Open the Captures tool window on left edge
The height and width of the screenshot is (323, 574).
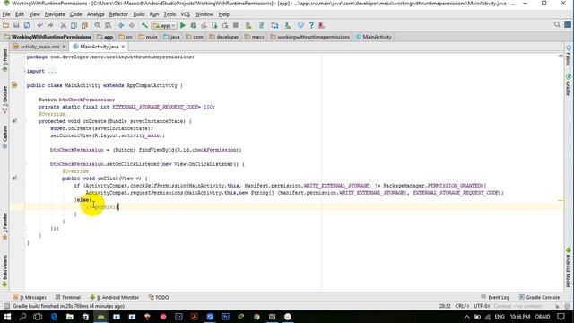[x=4, y=136]
